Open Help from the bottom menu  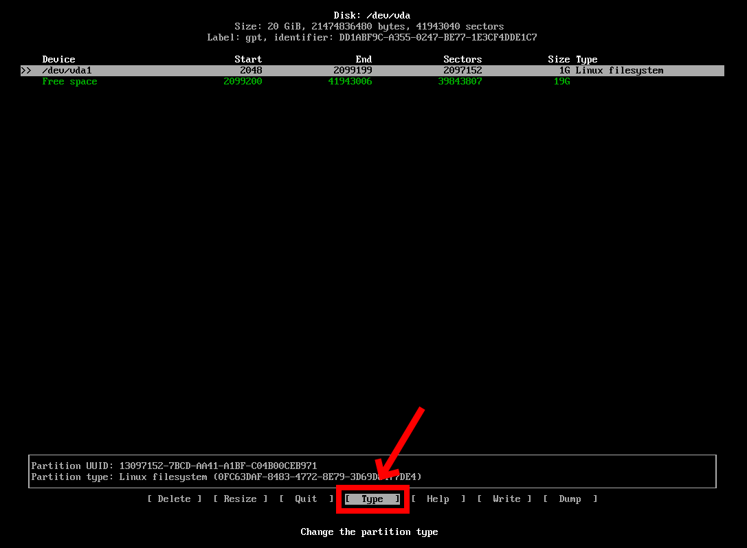[438, 499]
